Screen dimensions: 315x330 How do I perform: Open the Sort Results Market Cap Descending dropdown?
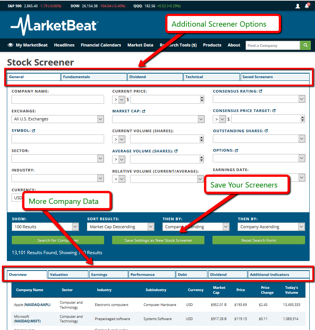[121, 227]
